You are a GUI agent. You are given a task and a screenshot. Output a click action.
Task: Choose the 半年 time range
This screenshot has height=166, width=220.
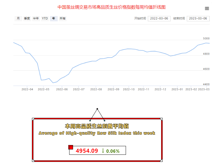pyautogui.click(x=36, y=19)
